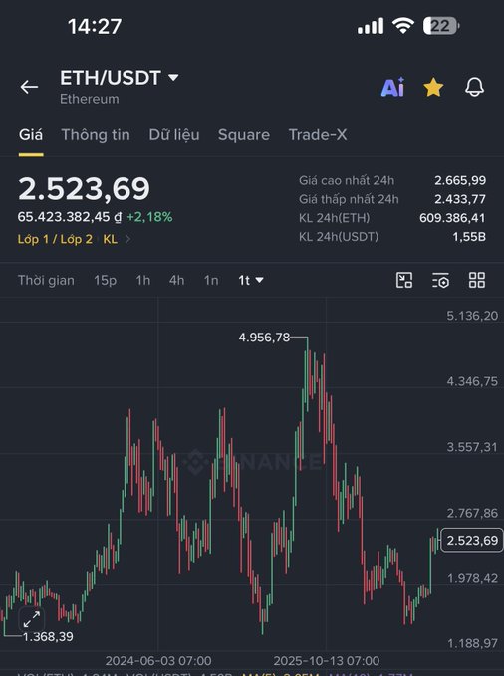Open price alert bell icon
The width and height of the screenshot is (504, 676).
474,87
